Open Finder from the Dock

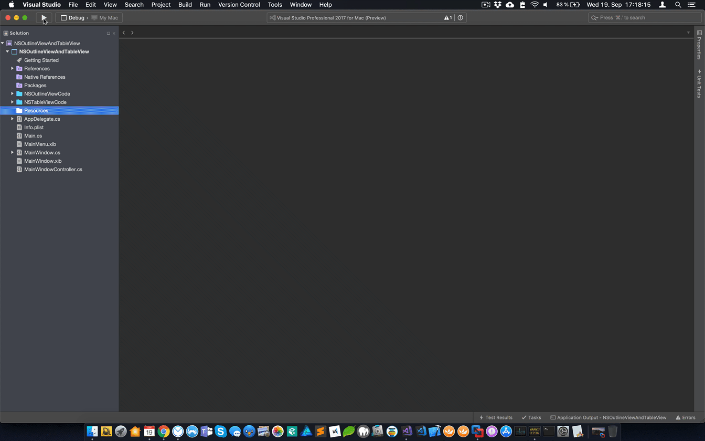coord(92,432)
